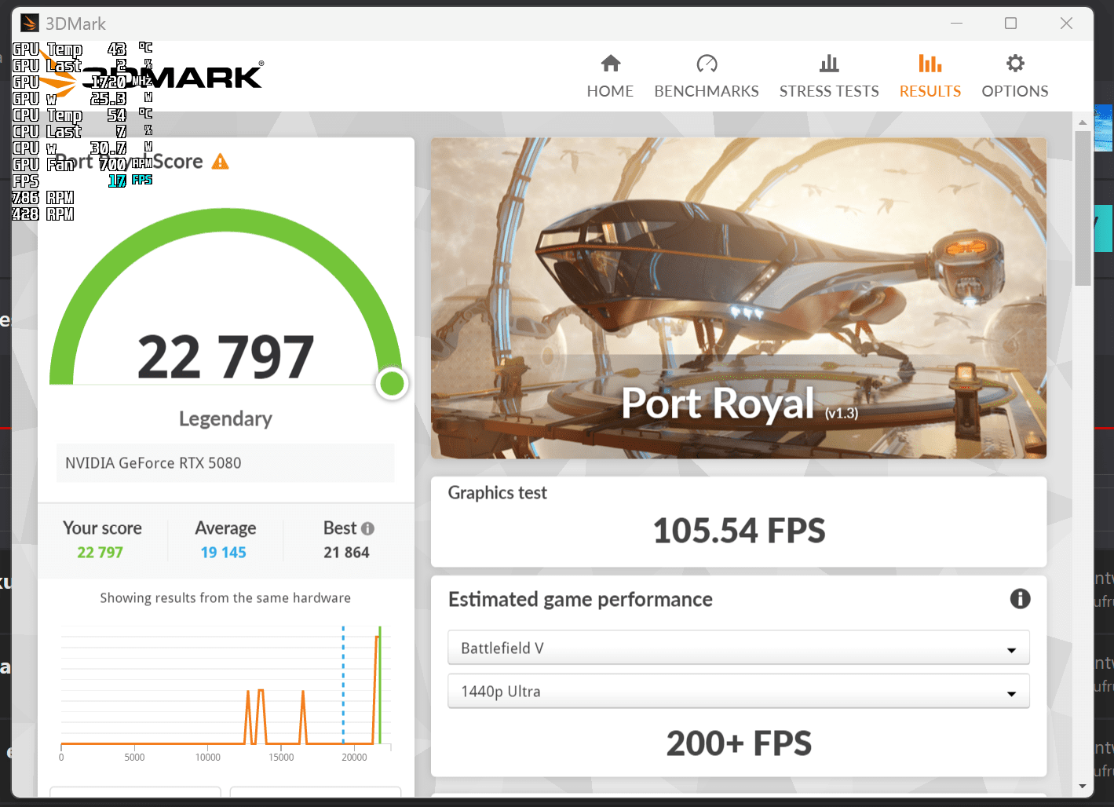
Task: Open the 1440p Ultra resolution dropdown
Action: (x=738, y=692)
